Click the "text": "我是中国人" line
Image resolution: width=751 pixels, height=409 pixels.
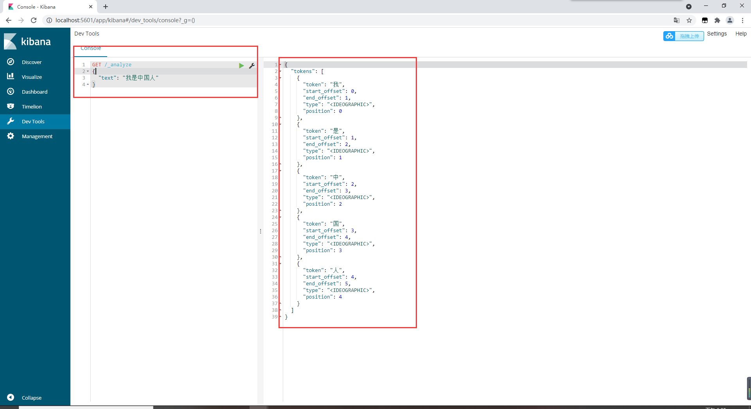pyautogui.click(x=128, y=78)
